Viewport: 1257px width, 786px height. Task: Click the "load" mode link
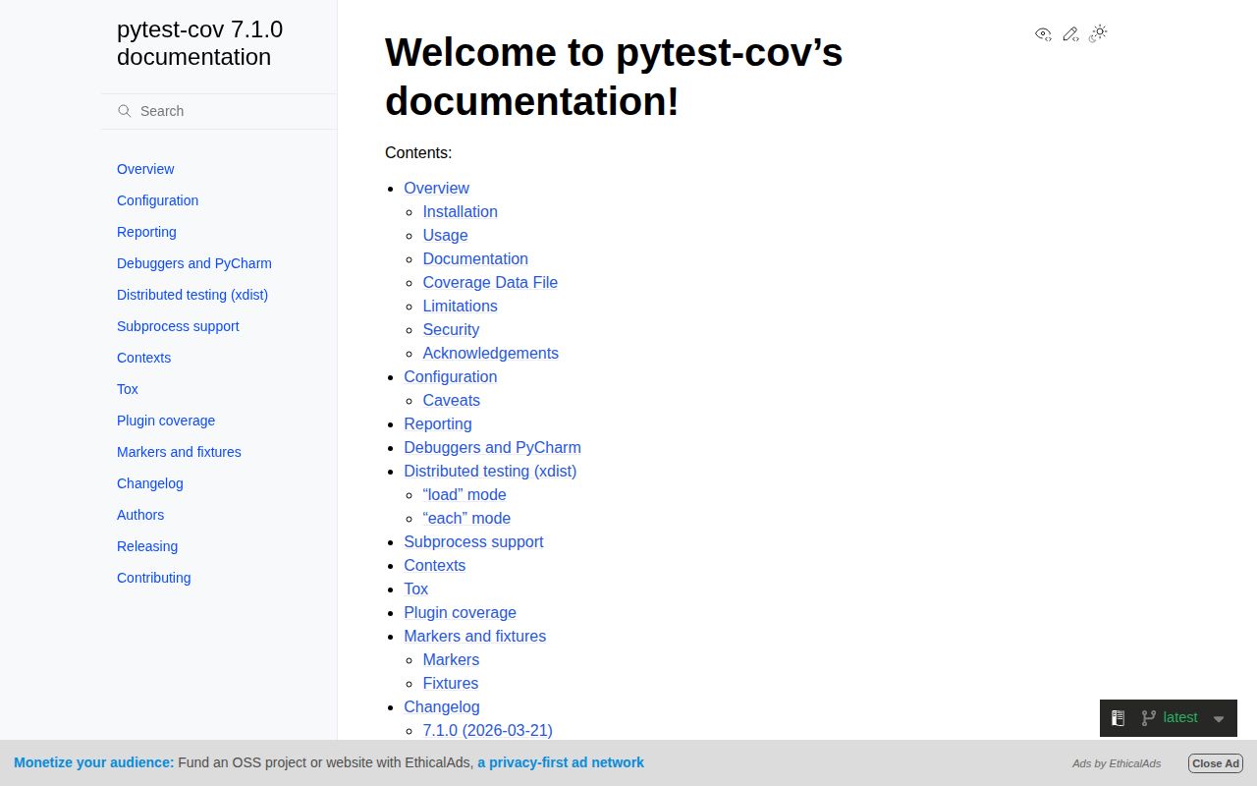(465, 494)
